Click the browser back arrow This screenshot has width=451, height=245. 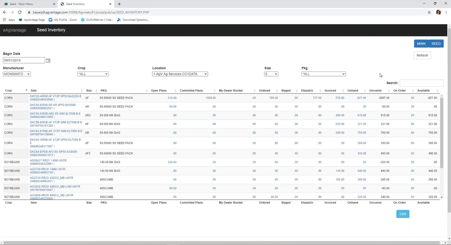4,12
